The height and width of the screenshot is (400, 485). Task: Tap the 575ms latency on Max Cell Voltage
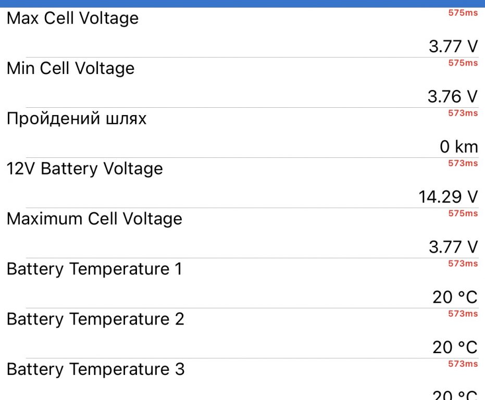tap(463, 12)
